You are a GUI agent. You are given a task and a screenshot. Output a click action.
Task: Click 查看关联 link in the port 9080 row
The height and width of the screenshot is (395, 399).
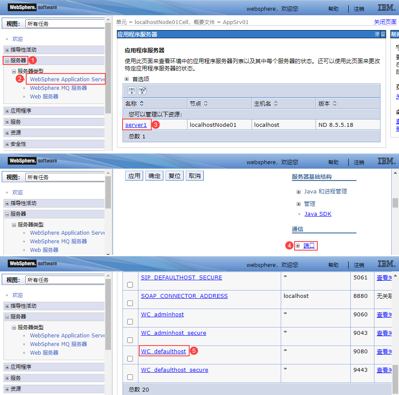click(384, 352)
